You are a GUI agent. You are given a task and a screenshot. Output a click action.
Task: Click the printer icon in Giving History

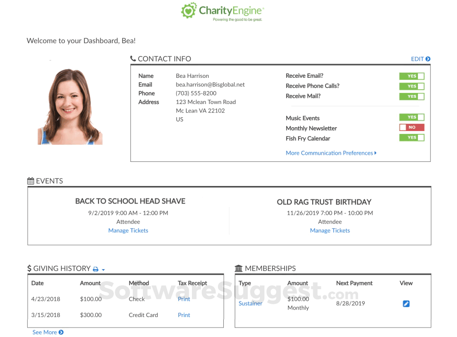click(97, 268)
